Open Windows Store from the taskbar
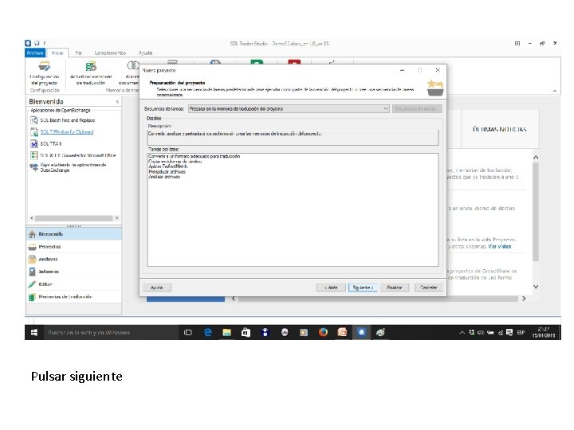Image resolution: width=574 pixels, height=430 pixels. click(x=246, y=332)
